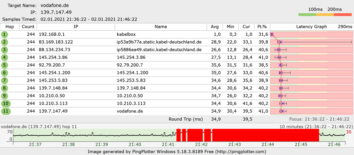Screen dimensions: 354x155
Task: Click the 10 minutes time range label
Action: [x=316, y=126]
